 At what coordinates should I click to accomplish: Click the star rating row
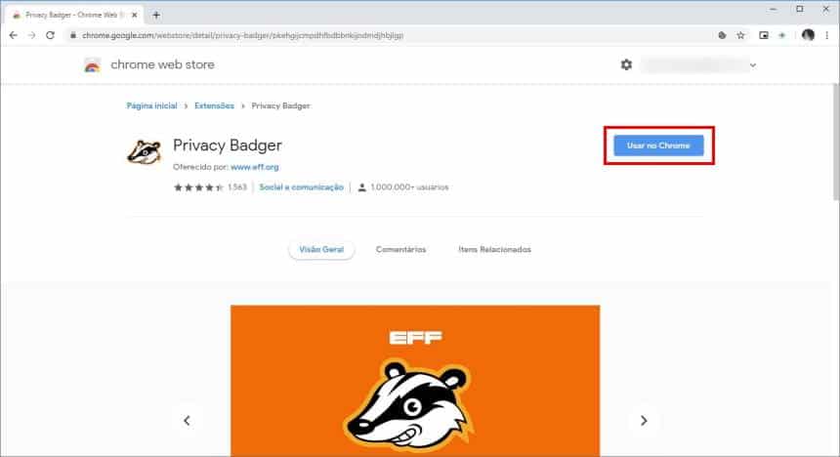coord(198,187)
